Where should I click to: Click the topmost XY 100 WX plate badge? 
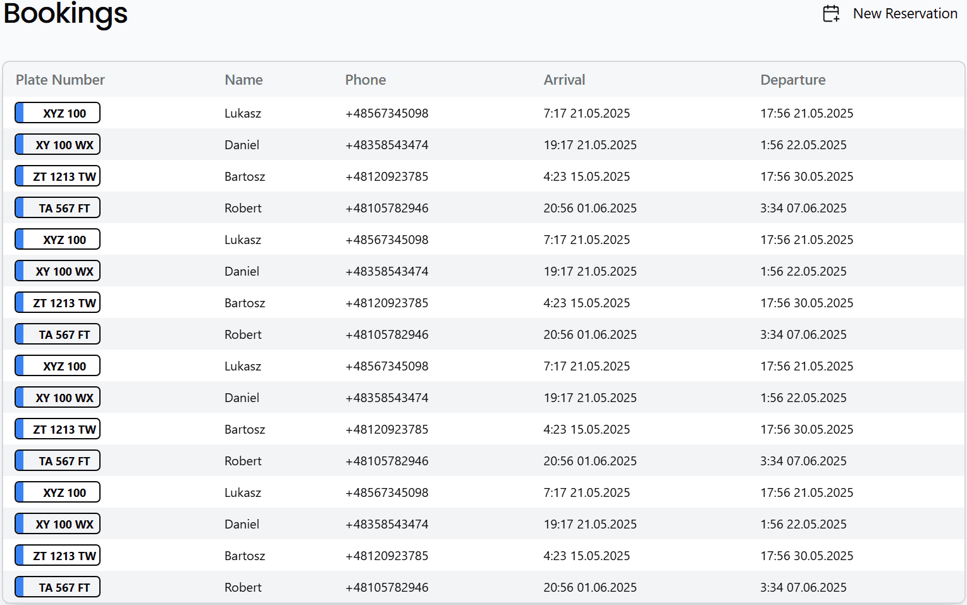click(x=58, y=145)
